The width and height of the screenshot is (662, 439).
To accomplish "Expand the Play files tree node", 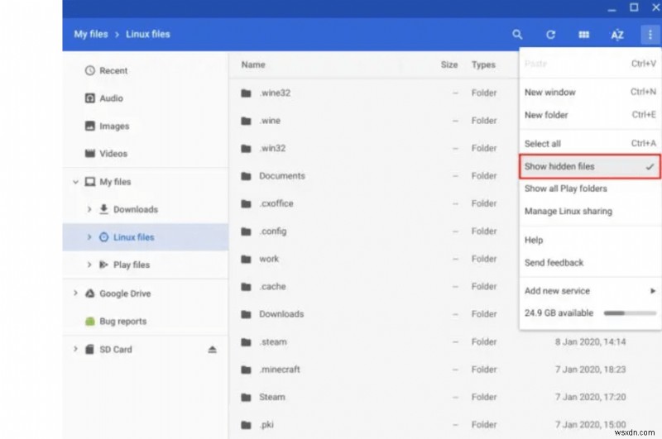I will click(89, 265).
